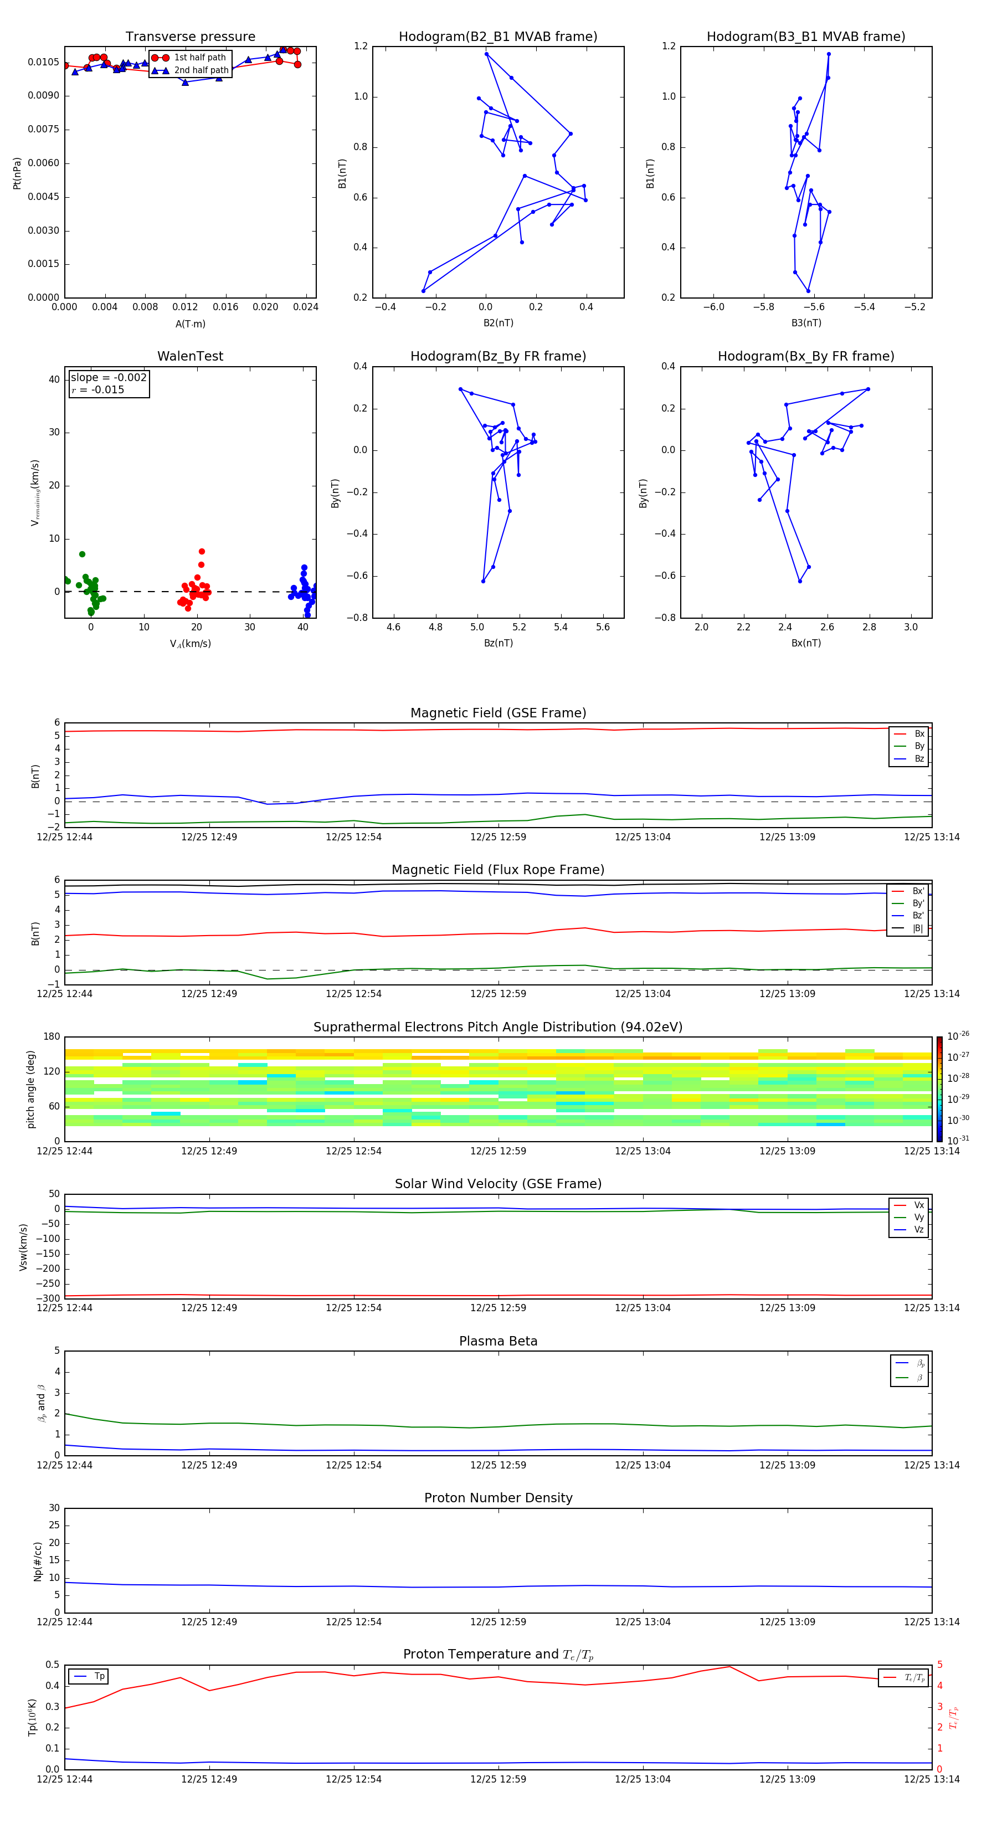Click the "1st half path" legend entry
This screenshot has height=1828, width=997.
coord(190,58)
